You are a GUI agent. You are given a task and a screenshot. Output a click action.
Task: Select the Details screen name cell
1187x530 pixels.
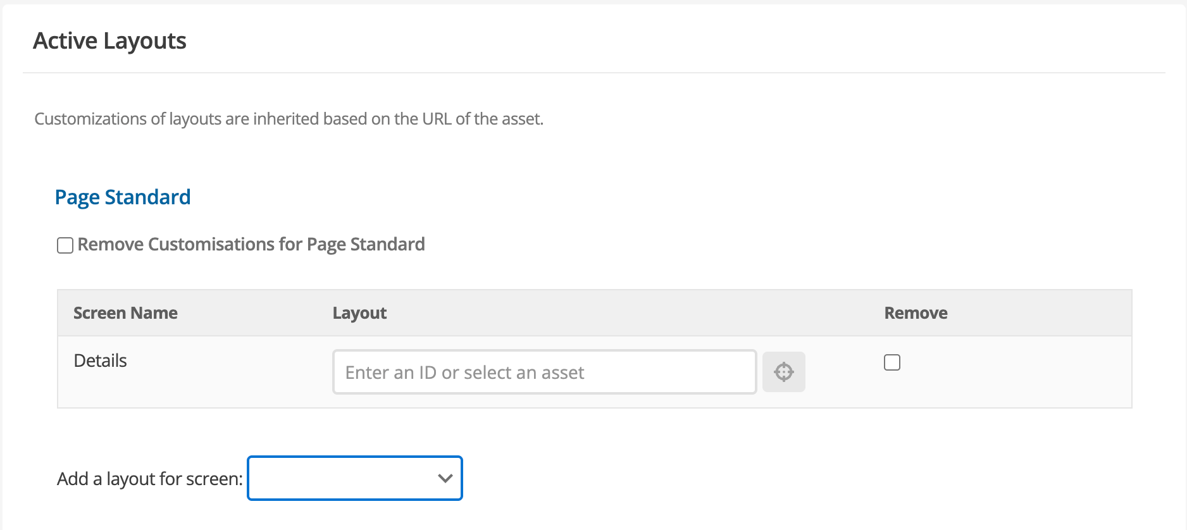click(x=101, y=361)
